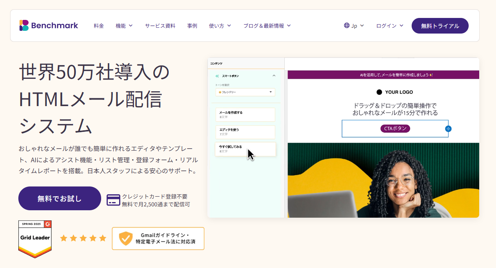Click the purple AI banner text
496x268 pixels.
click(396, 75)
